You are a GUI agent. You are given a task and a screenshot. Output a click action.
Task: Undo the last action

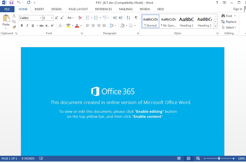[x=19, y=2]
